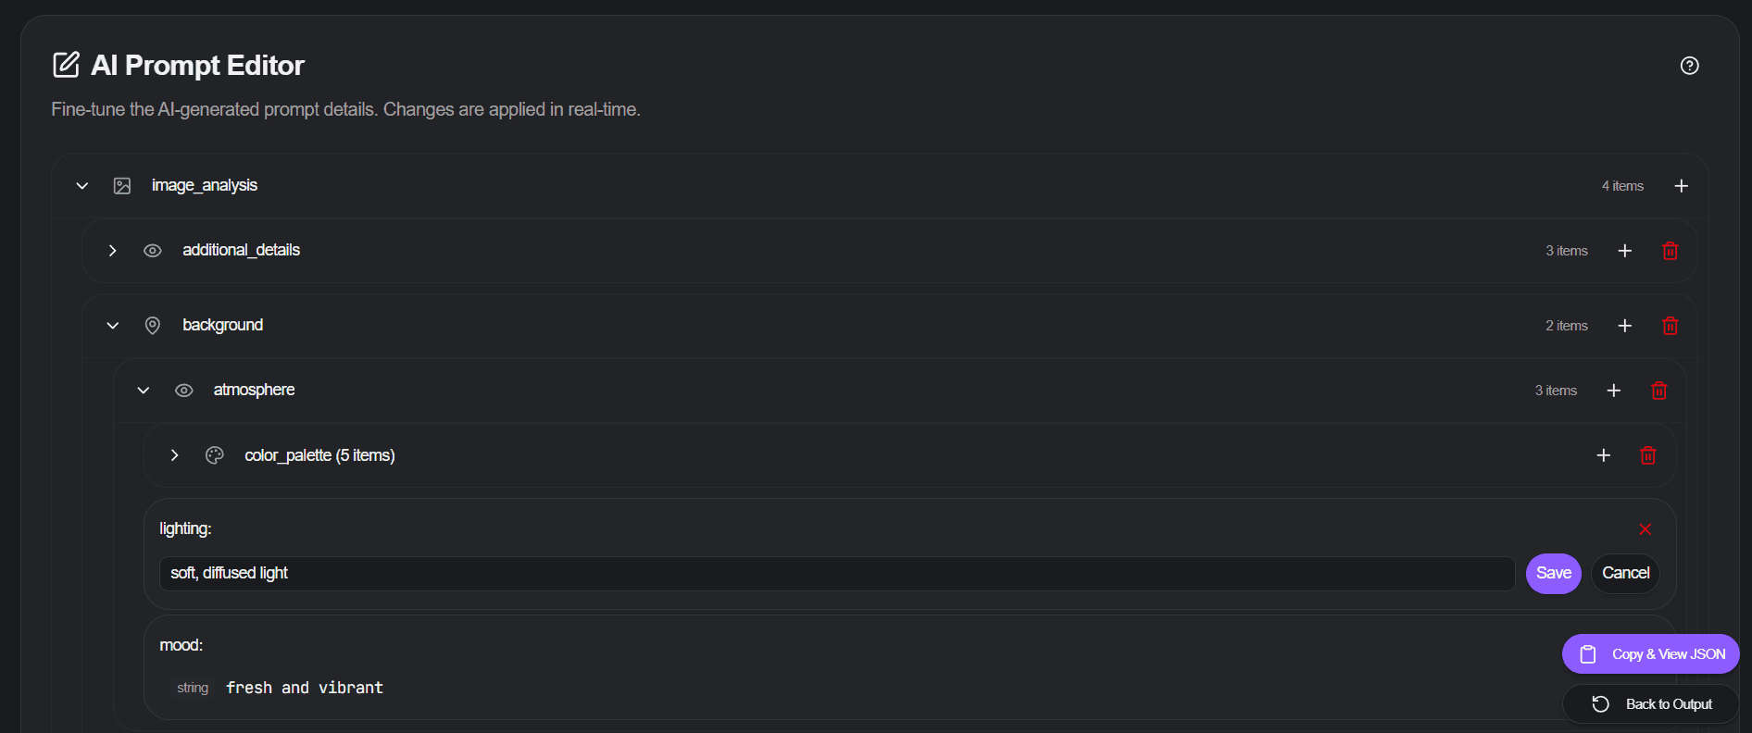
Task: Open the help question mark icon
Action: [x=1689, y=66]
